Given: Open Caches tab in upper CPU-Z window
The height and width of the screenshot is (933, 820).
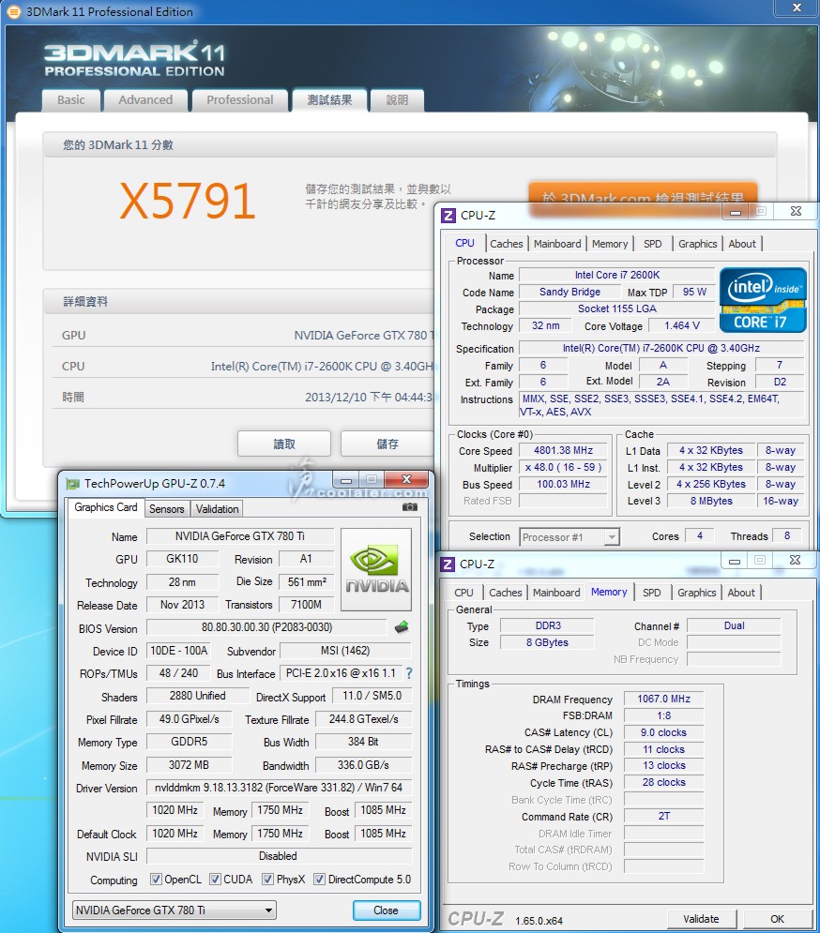Looking at the screenshot, I should 507,244.
